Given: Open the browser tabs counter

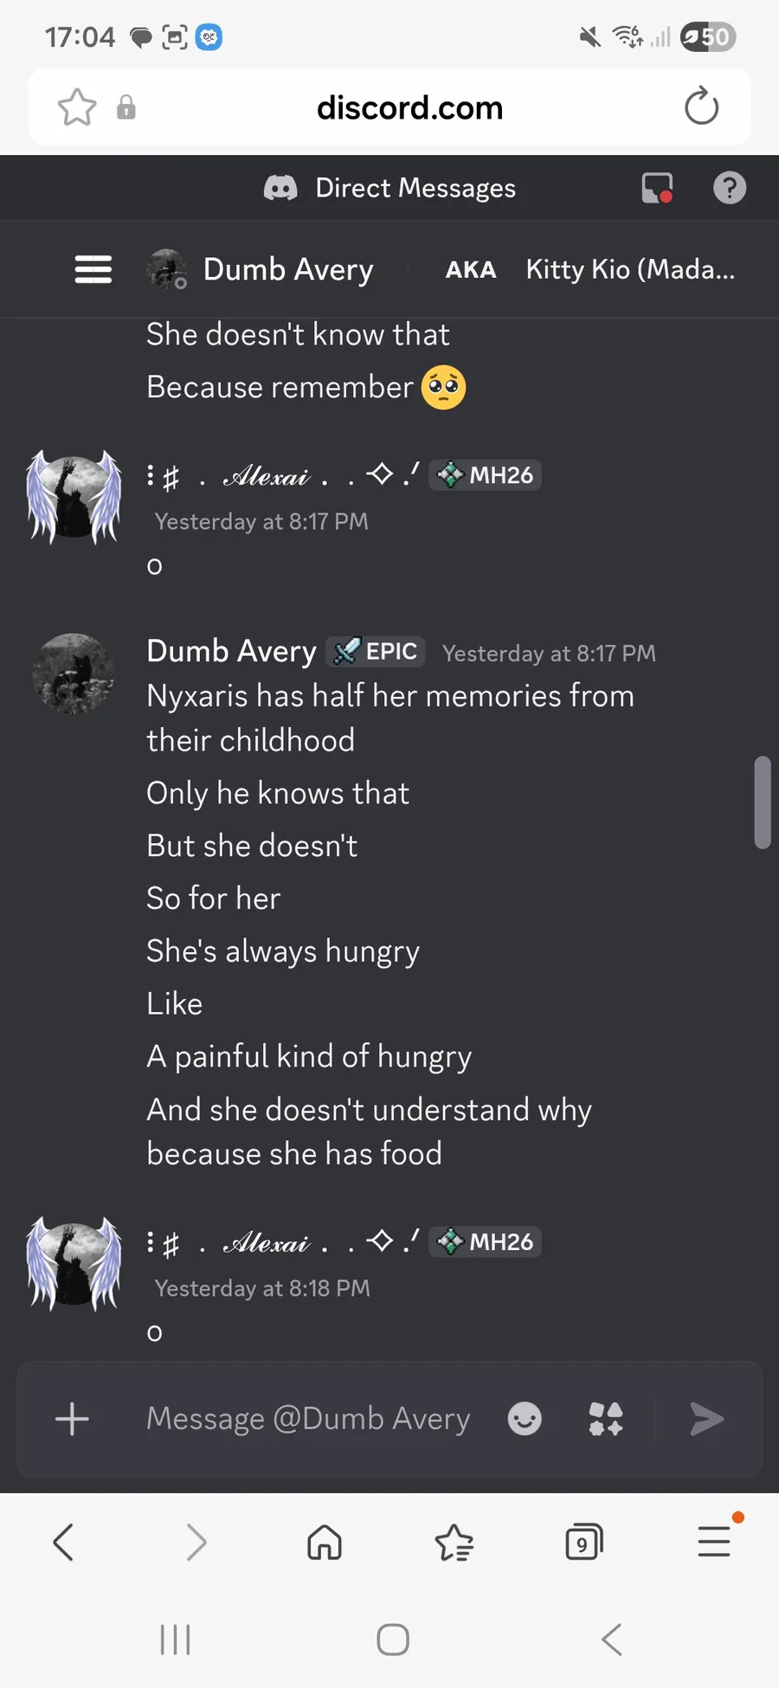Looking at the screenshot, I should tap(583, 1543).
